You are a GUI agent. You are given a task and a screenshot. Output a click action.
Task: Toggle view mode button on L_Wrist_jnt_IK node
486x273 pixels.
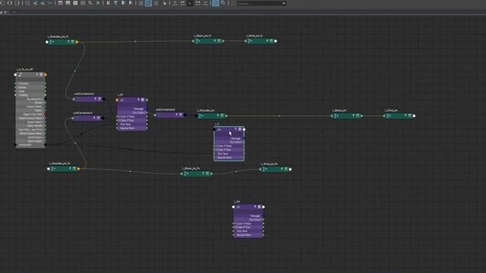[271, 41]
